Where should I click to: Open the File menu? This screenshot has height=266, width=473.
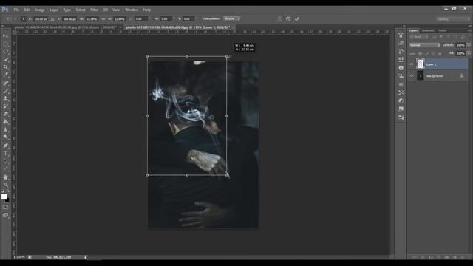pyautogui.click(x=16, y=10)
